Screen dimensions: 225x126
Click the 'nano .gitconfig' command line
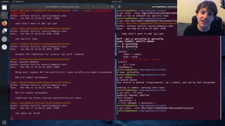click(128, 72)
